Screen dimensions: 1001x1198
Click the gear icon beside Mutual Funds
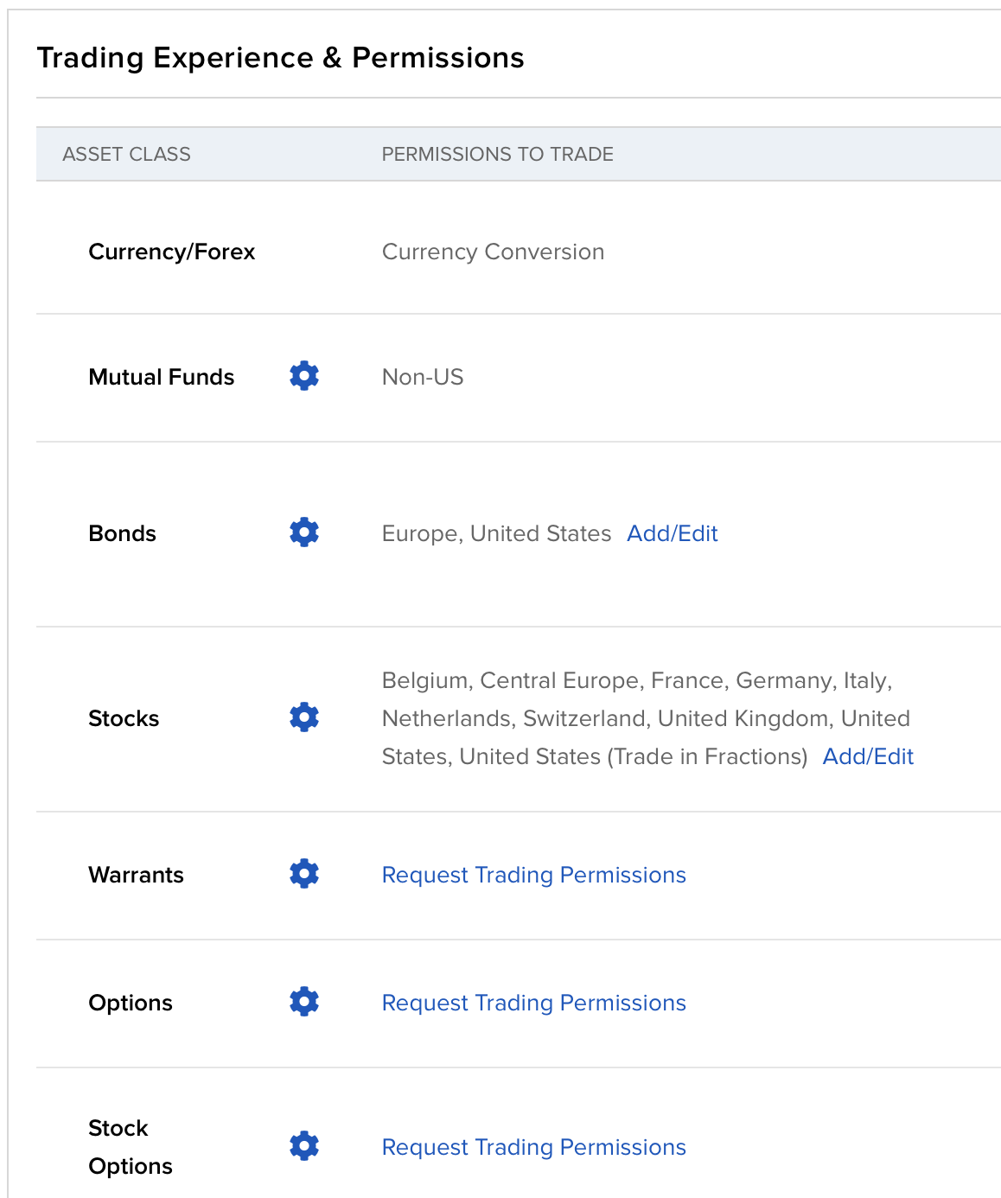(304, 376)
